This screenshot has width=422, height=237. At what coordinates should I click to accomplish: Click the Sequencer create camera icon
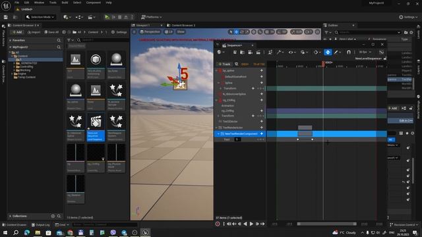tap(251, 53)
